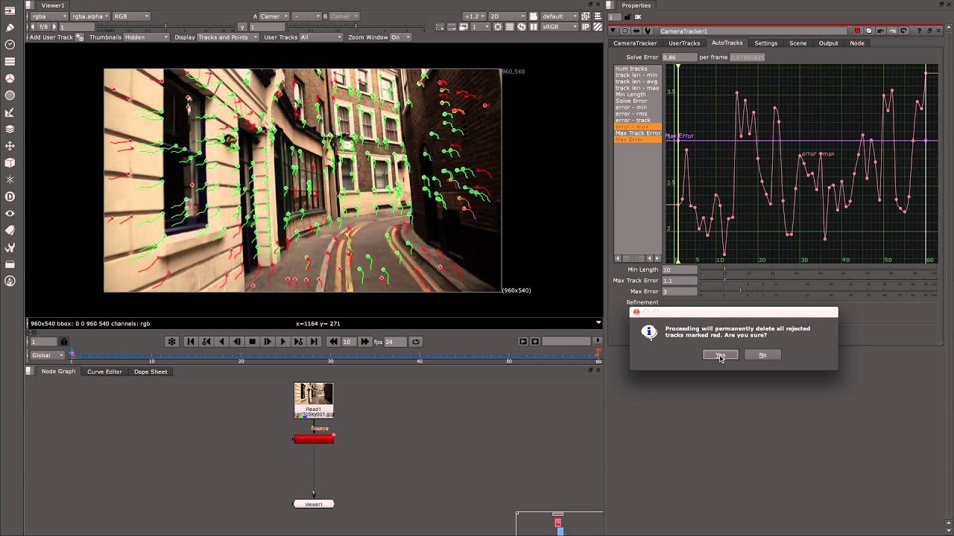
Task: Click the fps field showing 24
Action: [x=394, y=342]
